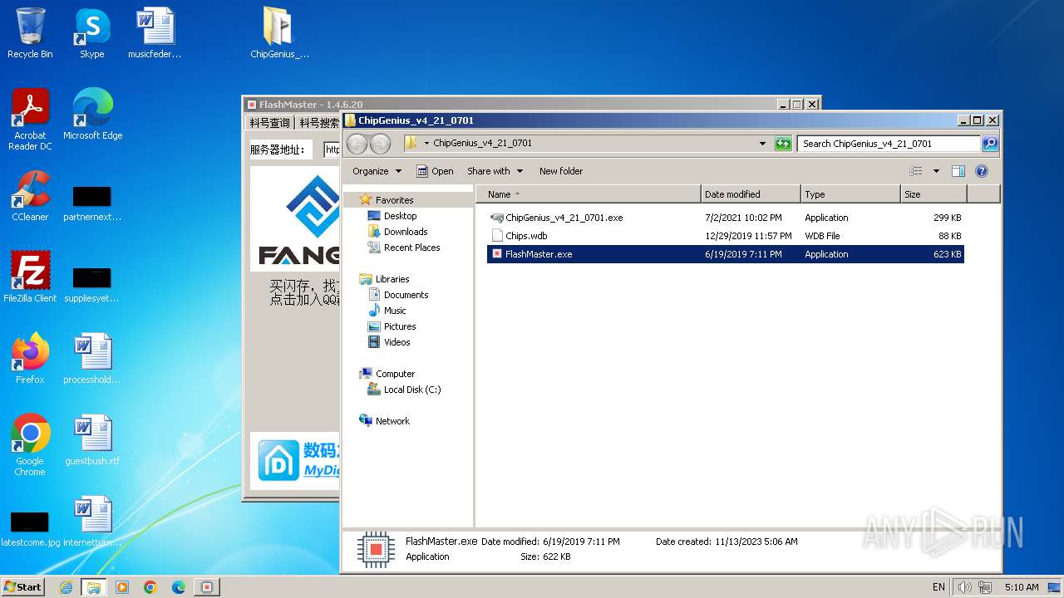
Task: Open Internet Explorer from taskbar
Action: (66, 587)
